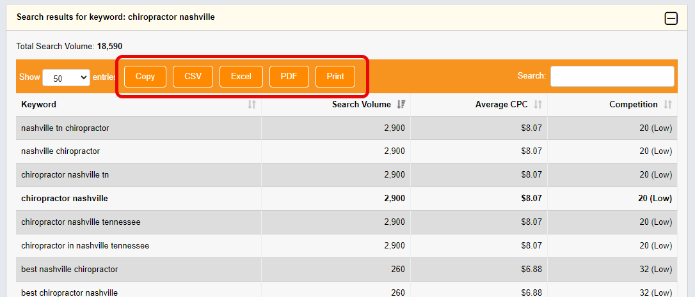695x297 pixels.
Task: Click the bold 'chiropractor nashville' keyword
Action: [x=64, y=199]
